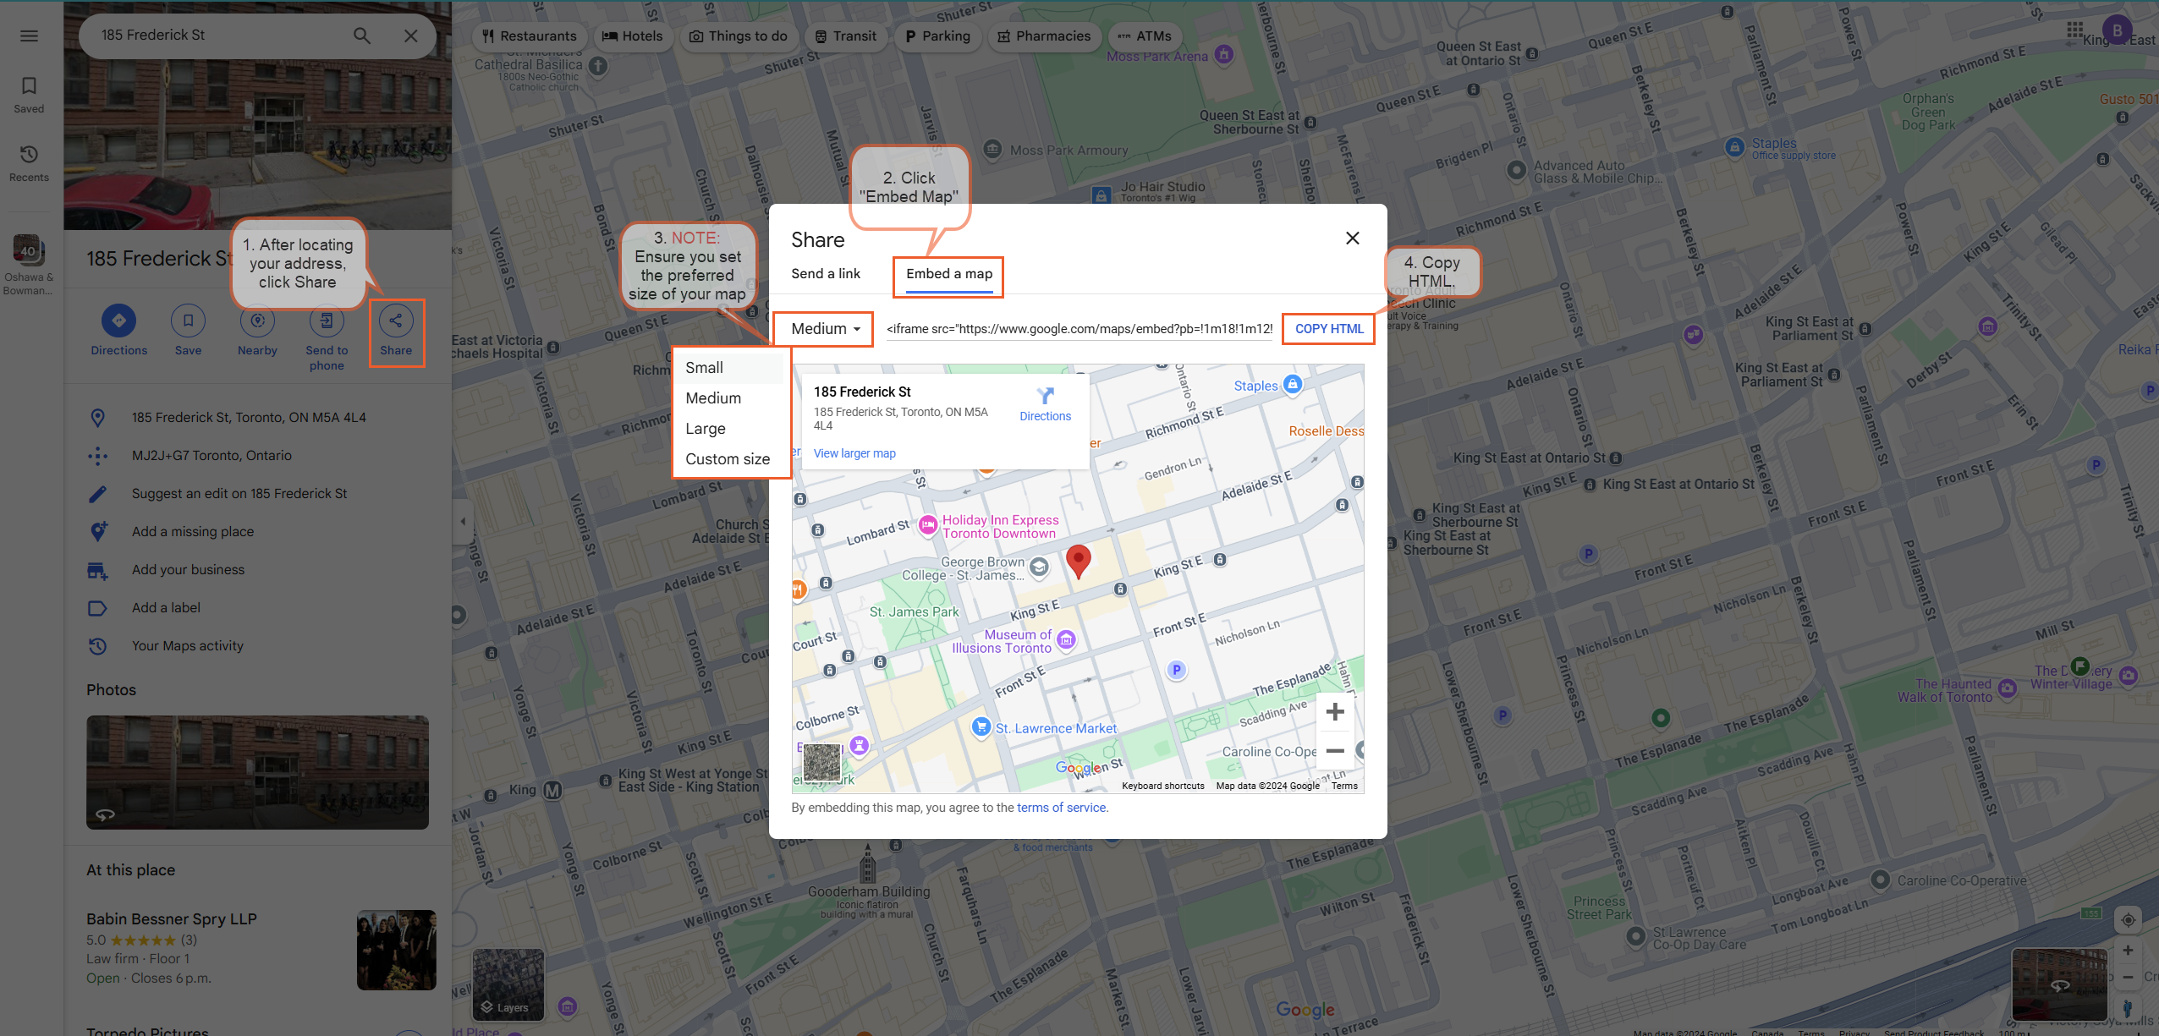The width and height of the screenshot is (2159, 1036).
Task: Click the Nearby icon
Action: pos(257,321)
